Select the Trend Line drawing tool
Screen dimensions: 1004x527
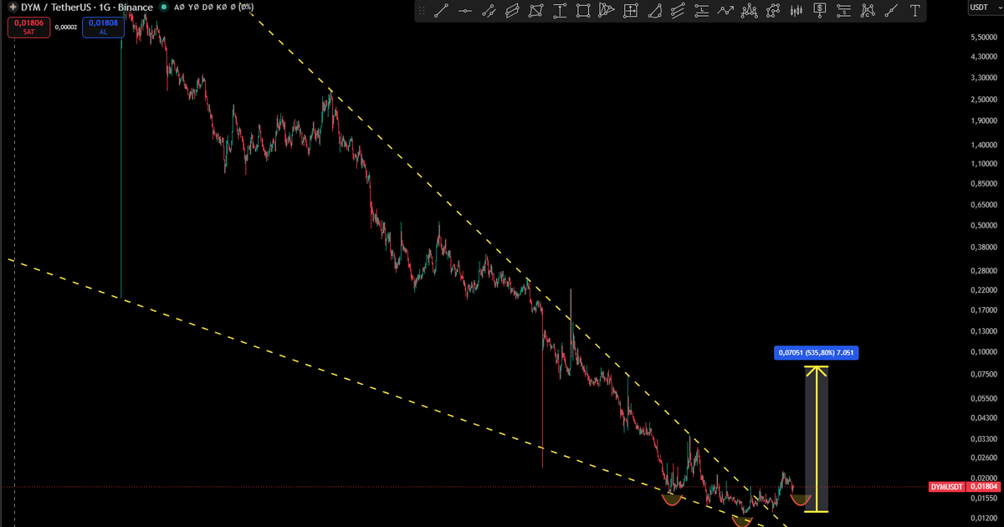[441, 11]
